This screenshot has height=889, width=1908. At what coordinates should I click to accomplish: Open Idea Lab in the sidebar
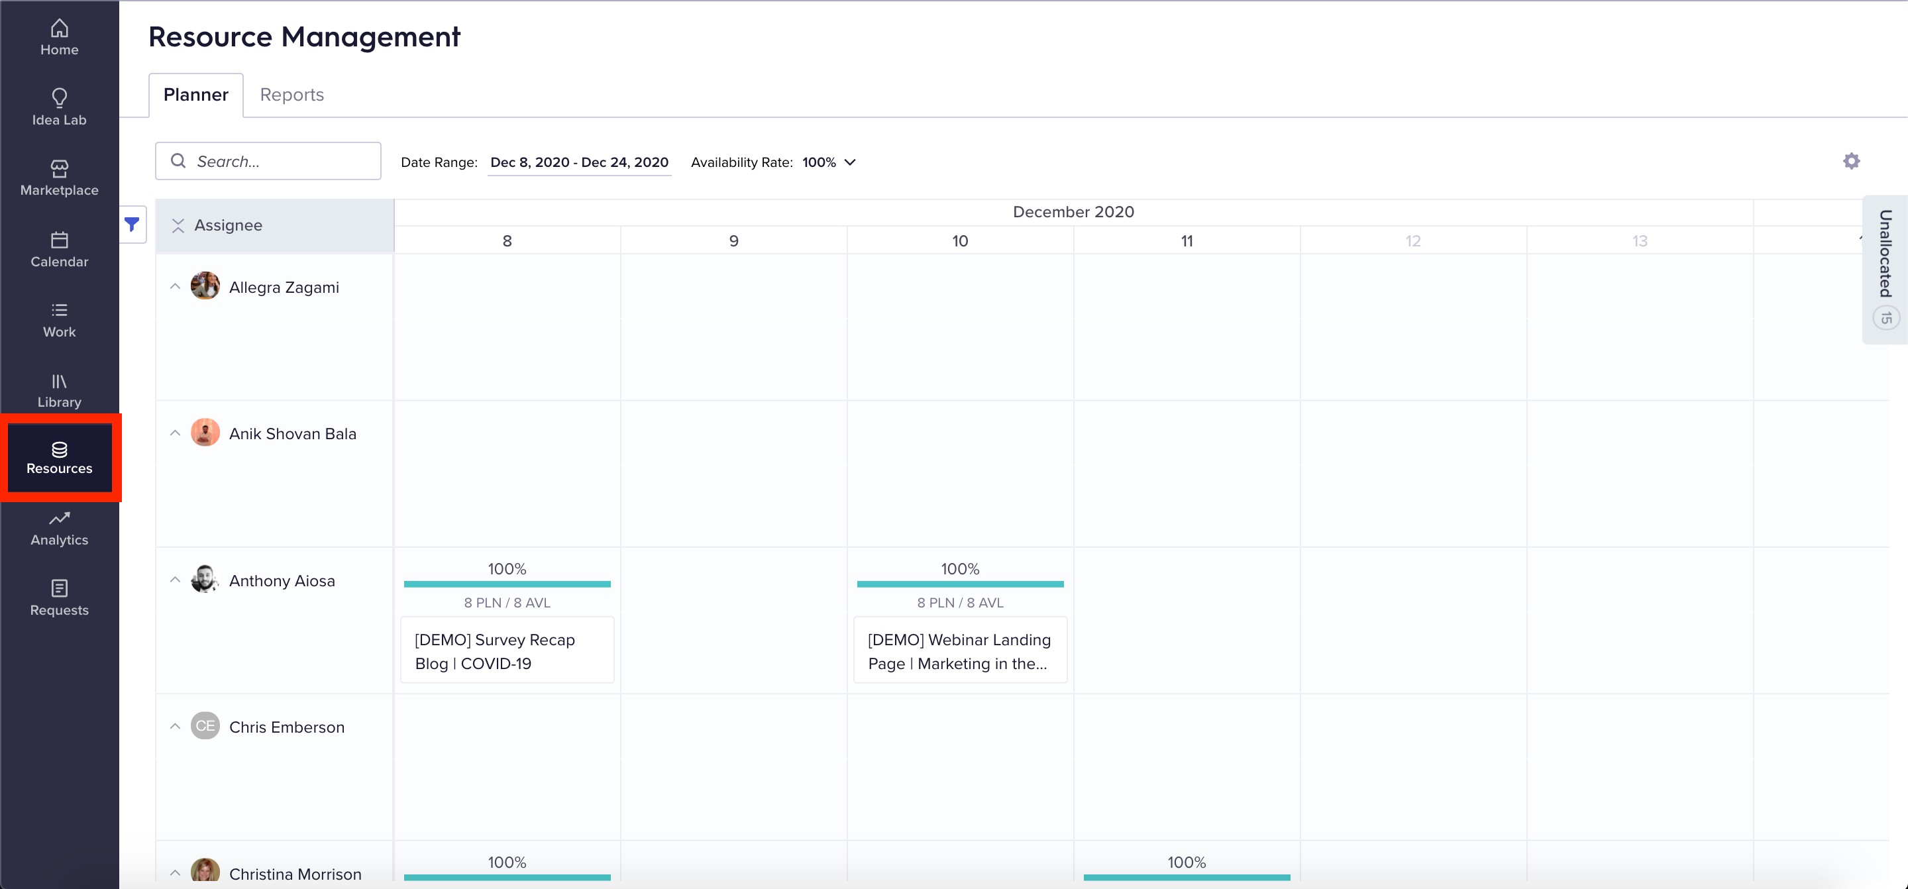[x=59, y=108]
